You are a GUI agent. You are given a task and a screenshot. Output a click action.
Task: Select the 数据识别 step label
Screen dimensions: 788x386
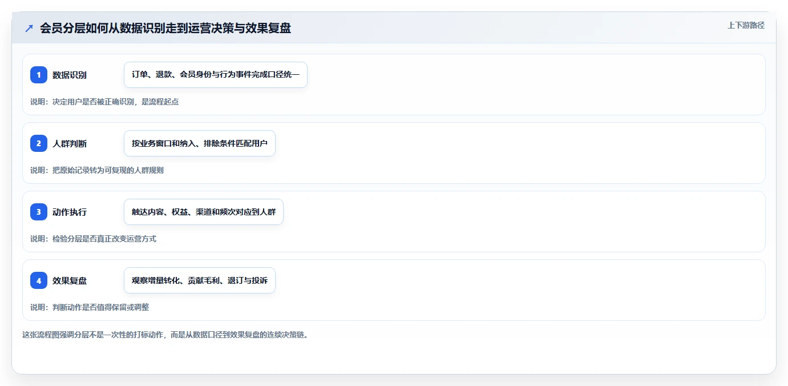(70, 75)
